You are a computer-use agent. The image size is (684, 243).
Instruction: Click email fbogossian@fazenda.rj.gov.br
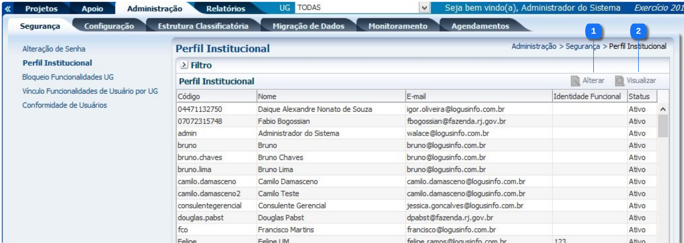pyautogui.click(x=456, y=121)
